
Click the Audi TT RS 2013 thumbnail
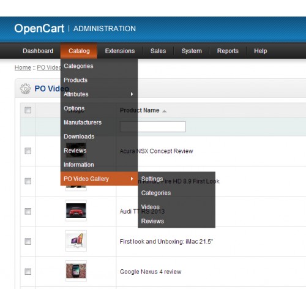click(x=76, y=211)
